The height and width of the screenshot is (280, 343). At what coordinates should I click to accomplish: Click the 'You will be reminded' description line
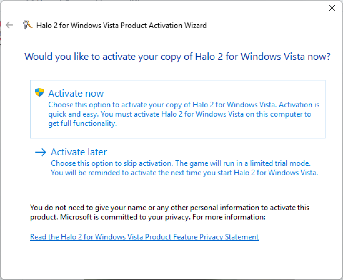[184, 173]
